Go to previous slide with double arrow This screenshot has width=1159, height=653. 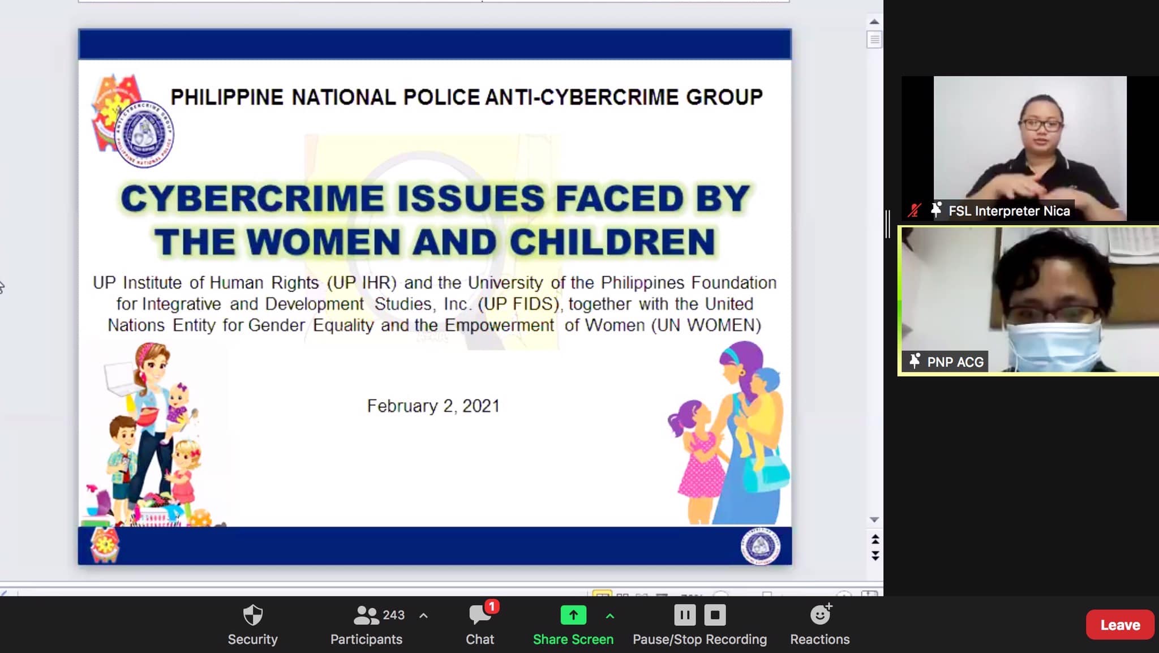click(875, 538)
